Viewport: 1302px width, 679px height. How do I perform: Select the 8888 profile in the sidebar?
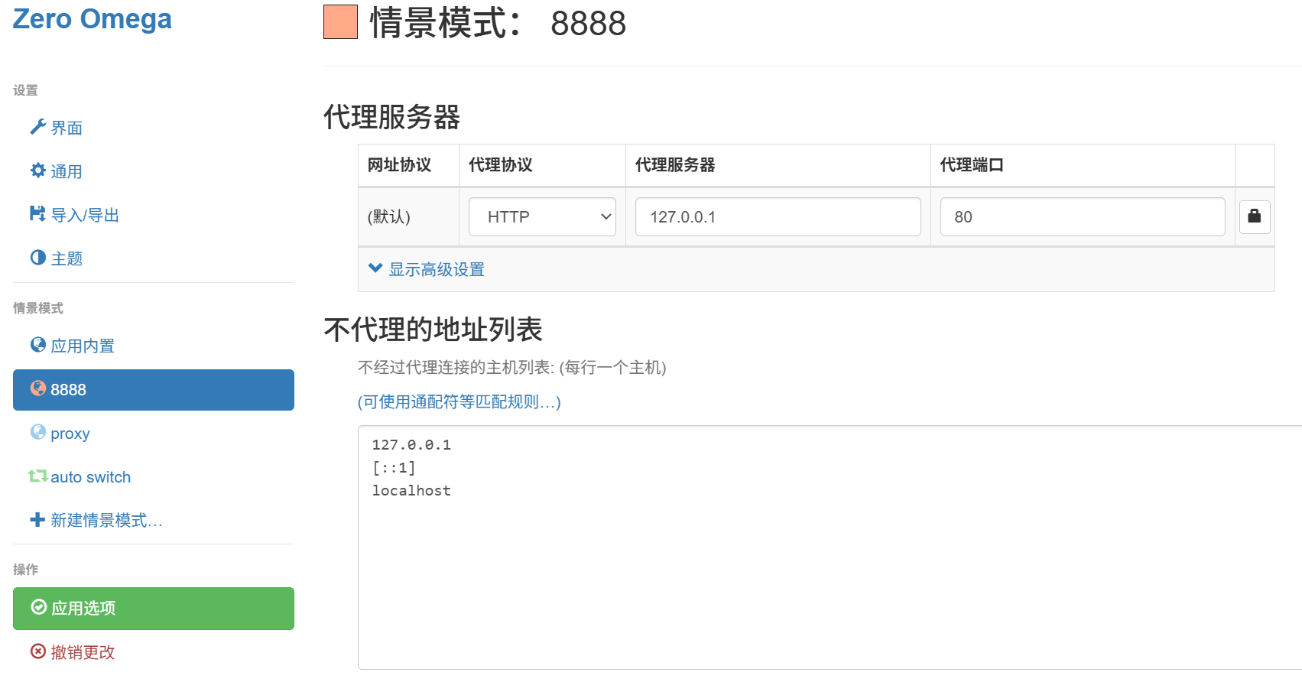click(154, 390)
